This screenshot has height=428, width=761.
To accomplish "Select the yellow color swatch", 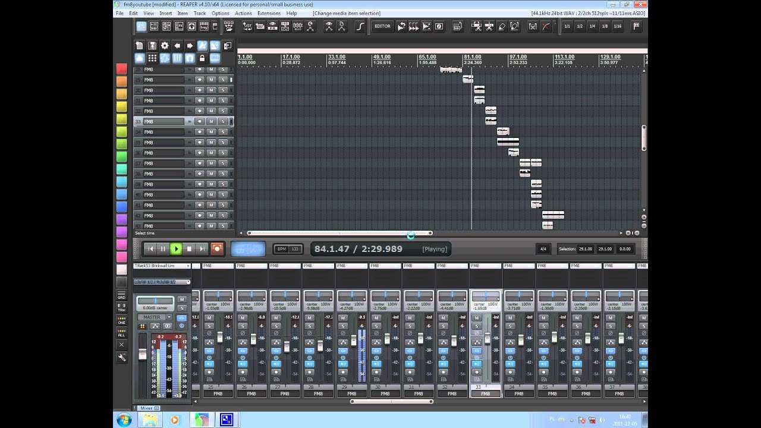I will (121, 106).
